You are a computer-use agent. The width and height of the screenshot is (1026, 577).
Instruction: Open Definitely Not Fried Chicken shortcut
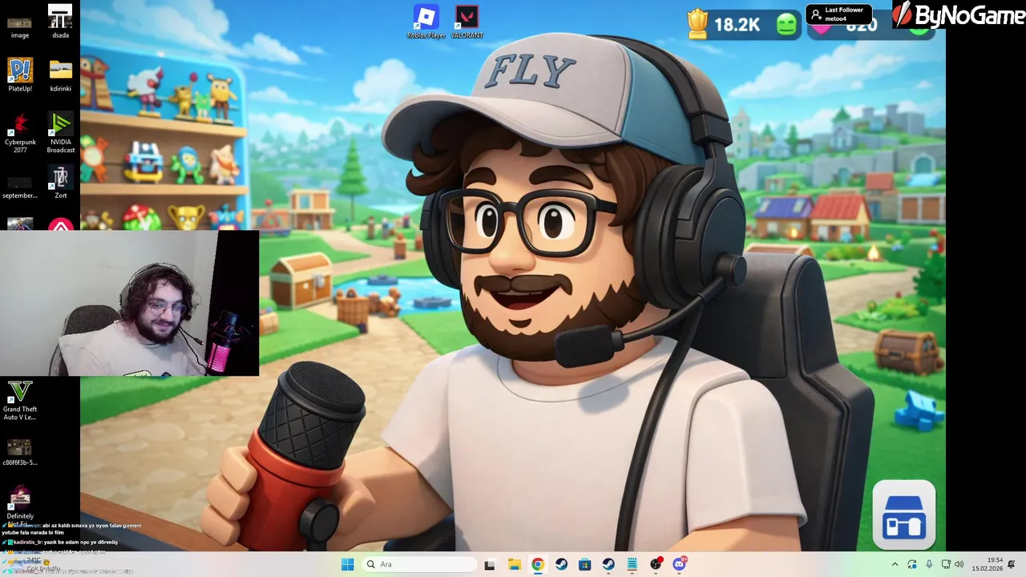pos(20,505)
